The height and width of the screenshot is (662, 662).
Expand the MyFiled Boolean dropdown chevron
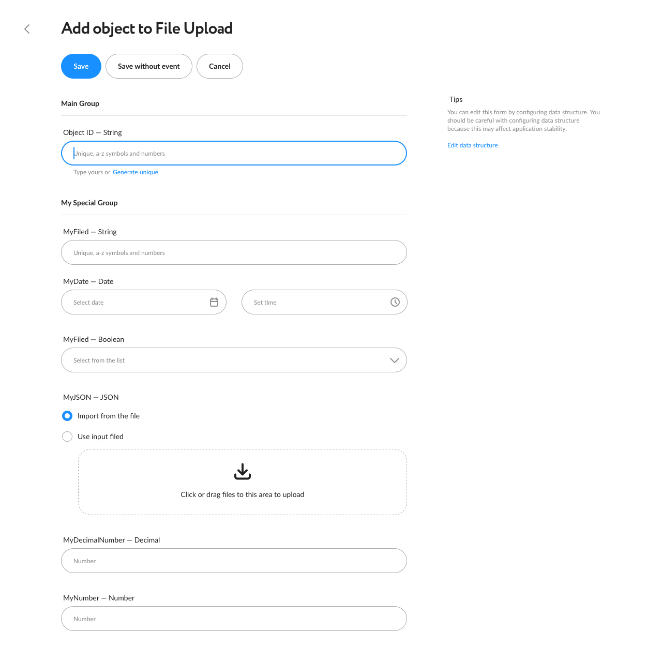pyautogui.click(x=395, y=360)
